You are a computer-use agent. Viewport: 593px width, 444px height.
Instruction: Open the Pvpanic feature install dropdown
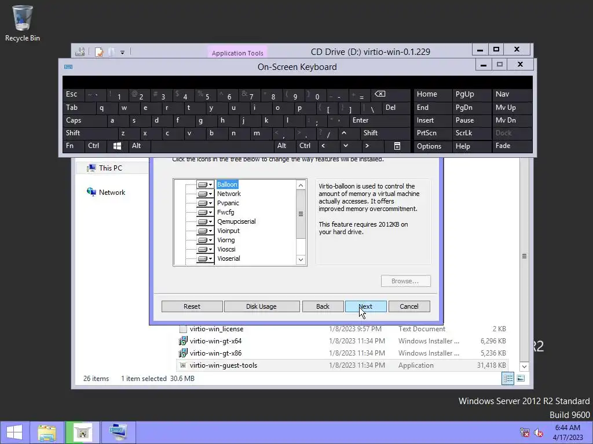205,203
